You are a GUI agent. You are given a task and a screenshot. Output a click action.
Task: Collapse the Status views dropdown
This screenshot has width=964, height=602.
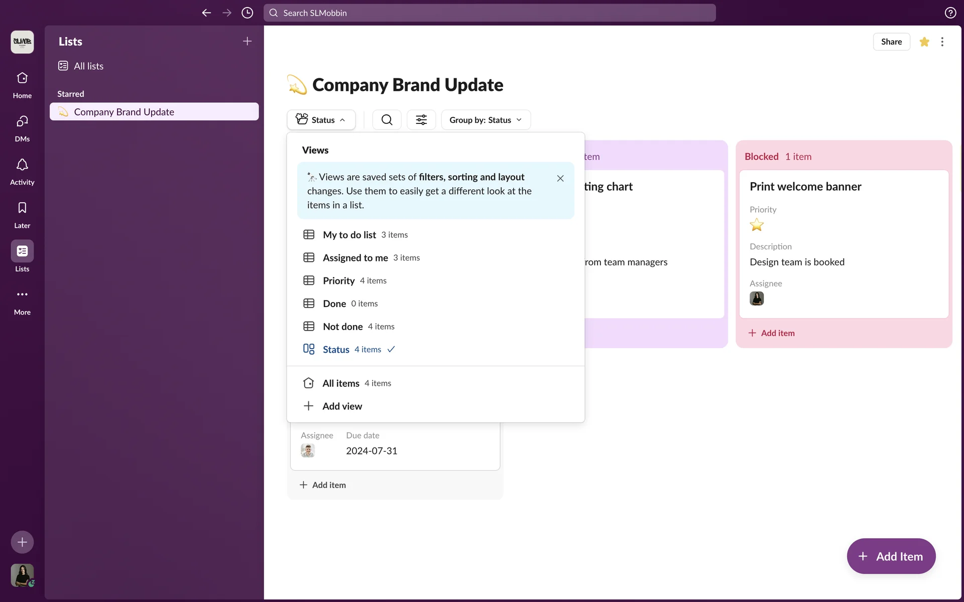coord(321,120)
